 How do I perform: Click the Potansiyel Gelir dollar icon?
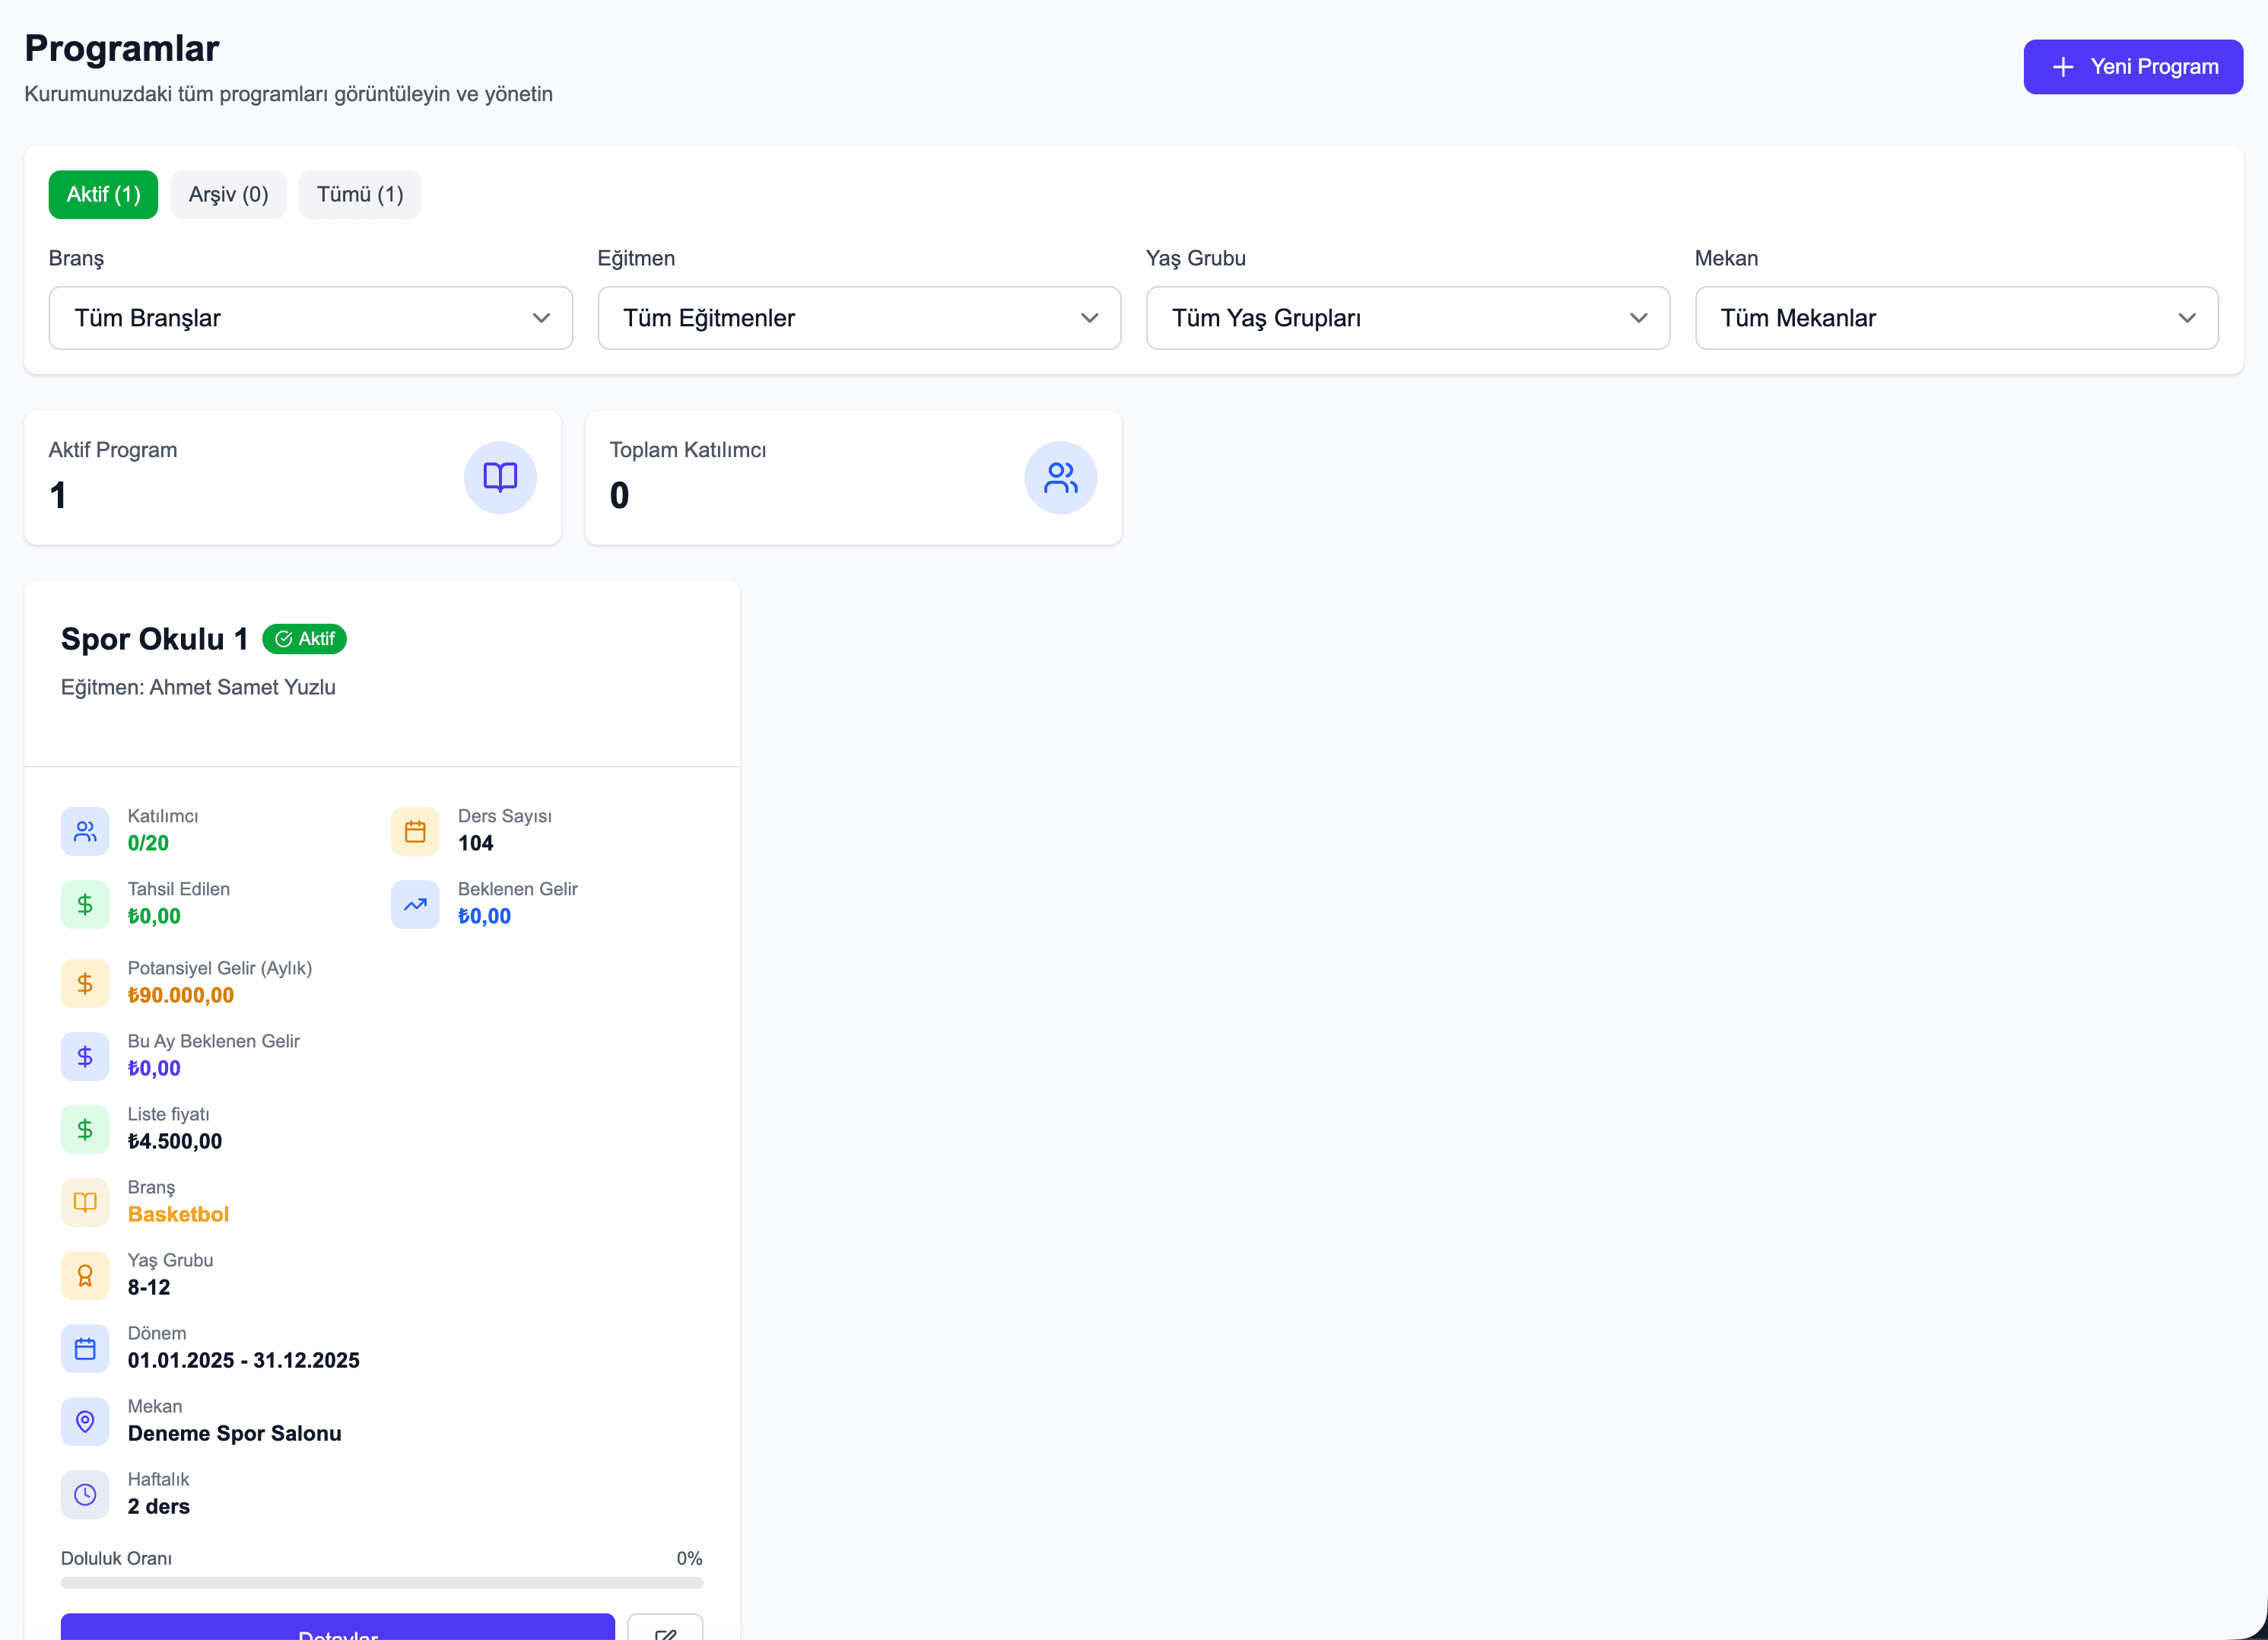coord(85,983)
